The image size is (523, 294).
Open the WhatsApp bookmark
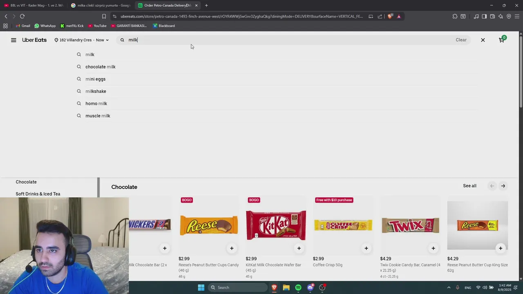click(x=45, y=26)
